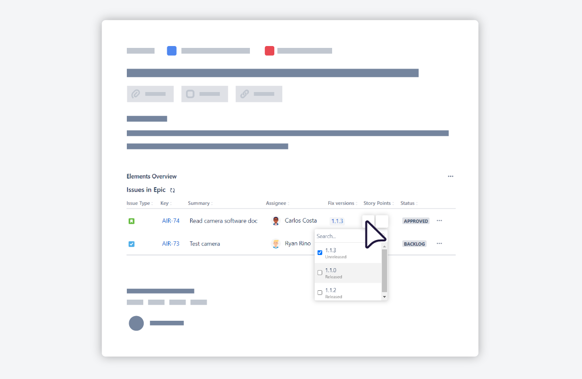Open the AIR-73 row actions menu
This screenshot has width=582, height=379.
click(x=439, y=243)
